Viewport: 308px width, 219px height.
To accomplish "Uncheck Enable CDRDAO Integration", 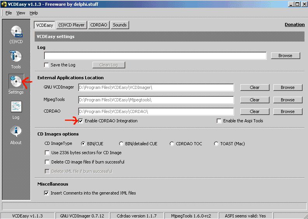I will tap(81, 121).
